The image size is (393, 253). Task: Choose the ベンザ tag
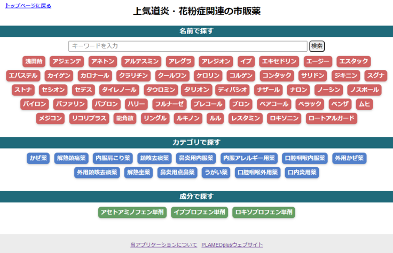(x=340, y=104)
